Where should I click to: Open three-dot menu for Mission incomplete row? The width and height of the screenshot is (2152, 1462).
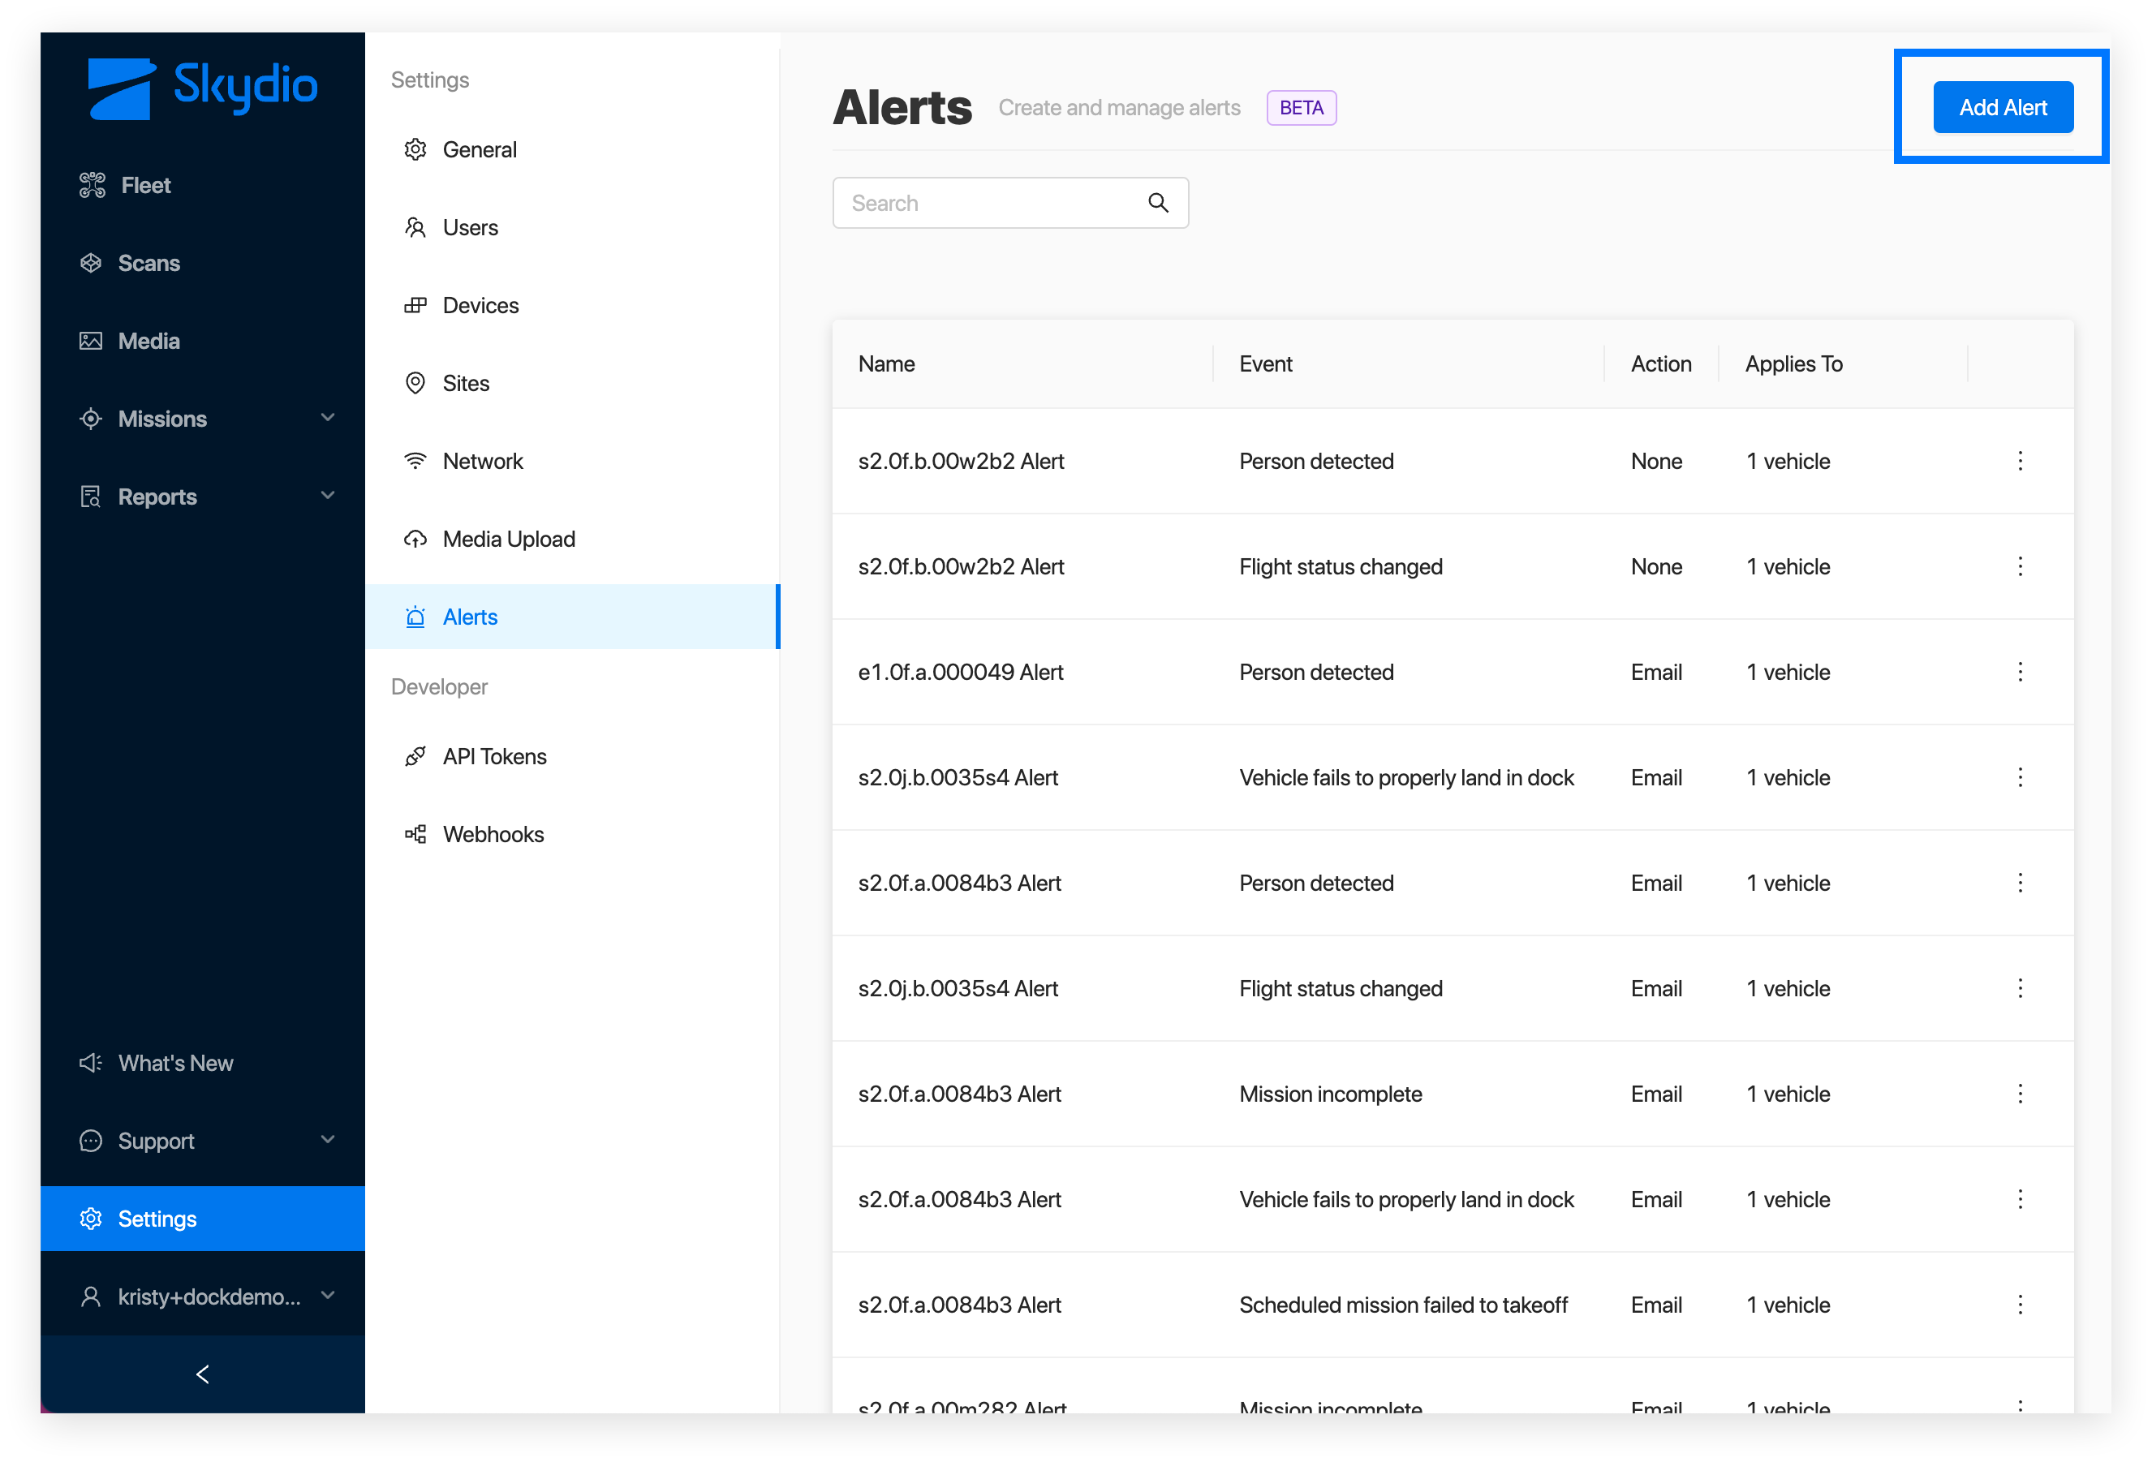pos(2020,1094)
